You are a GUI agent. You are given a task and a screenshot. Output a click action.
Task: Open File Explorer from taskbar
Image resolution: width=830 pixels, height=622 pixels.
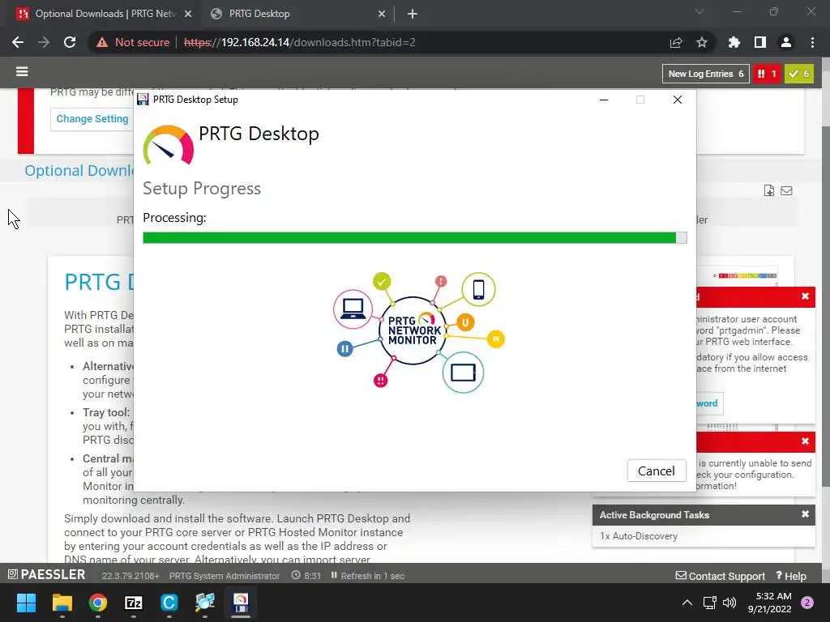(62, 603)
